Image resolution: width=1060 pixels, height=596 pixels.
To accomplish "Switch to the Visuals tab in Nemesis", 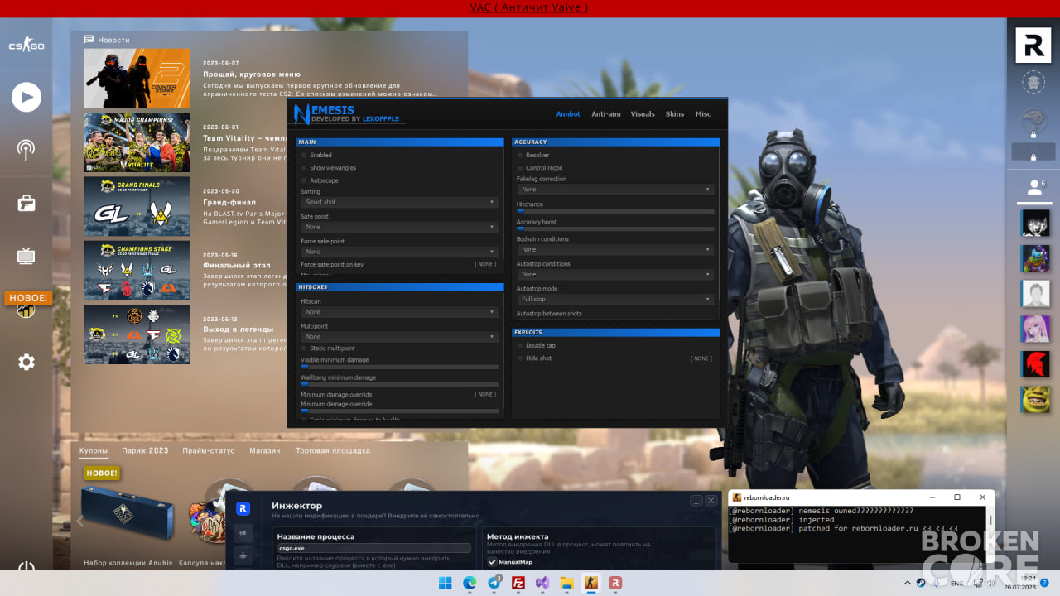I will click(643, 114).
